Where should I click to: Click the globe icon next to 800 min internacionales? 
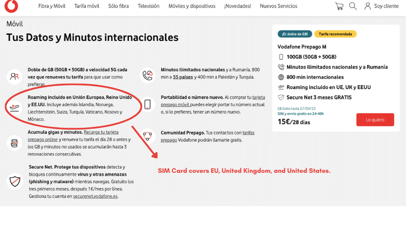pos(281,77)
